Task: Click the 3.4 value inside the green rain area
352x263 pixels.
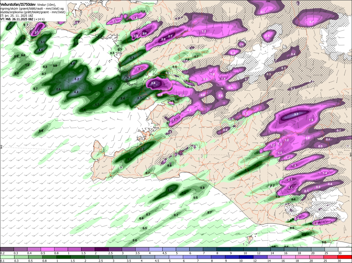Action: tap(110, 88)
